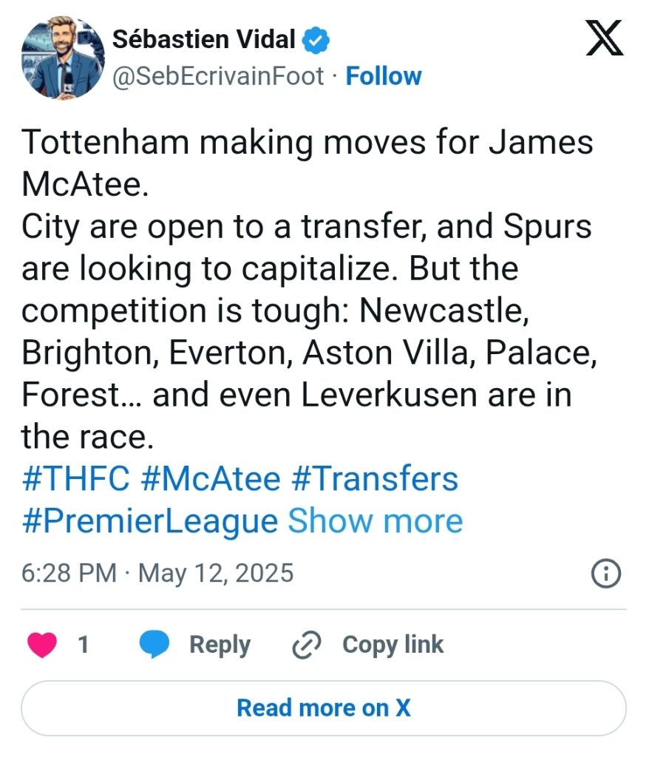Image resolution: width=649 pixels, height=757 pixels.
Task: Open the tweet info circle icon
Action: pyautogui.click(x=605, y=574)
